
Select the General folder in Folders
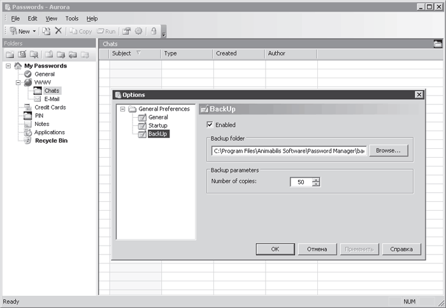[45, 74]
